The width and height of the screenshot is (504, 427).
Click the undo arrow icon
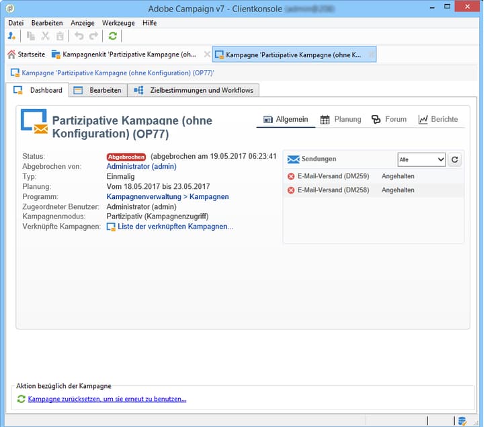click(x=79, y=36)
